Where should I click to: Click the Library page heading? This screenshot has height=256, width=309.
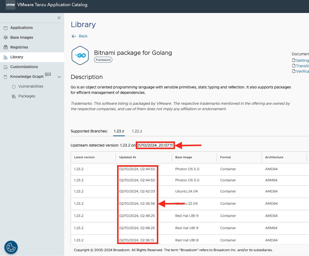coord(83,25)
